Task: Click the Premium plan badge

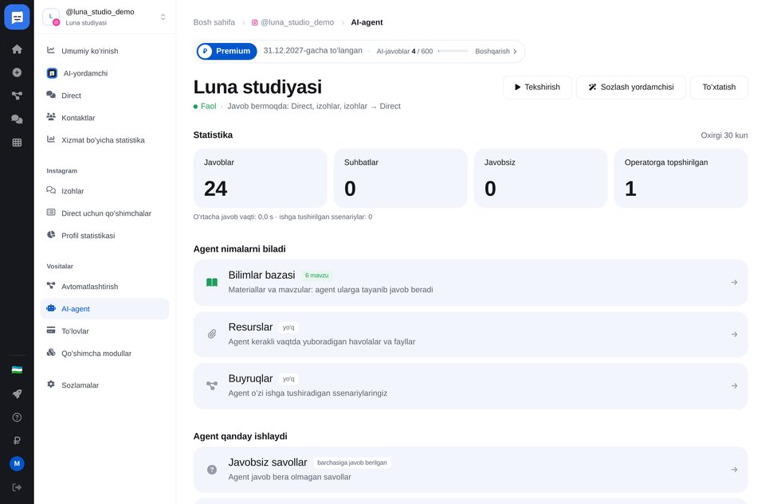Action: pyautogui.click(x=227, y=51)
